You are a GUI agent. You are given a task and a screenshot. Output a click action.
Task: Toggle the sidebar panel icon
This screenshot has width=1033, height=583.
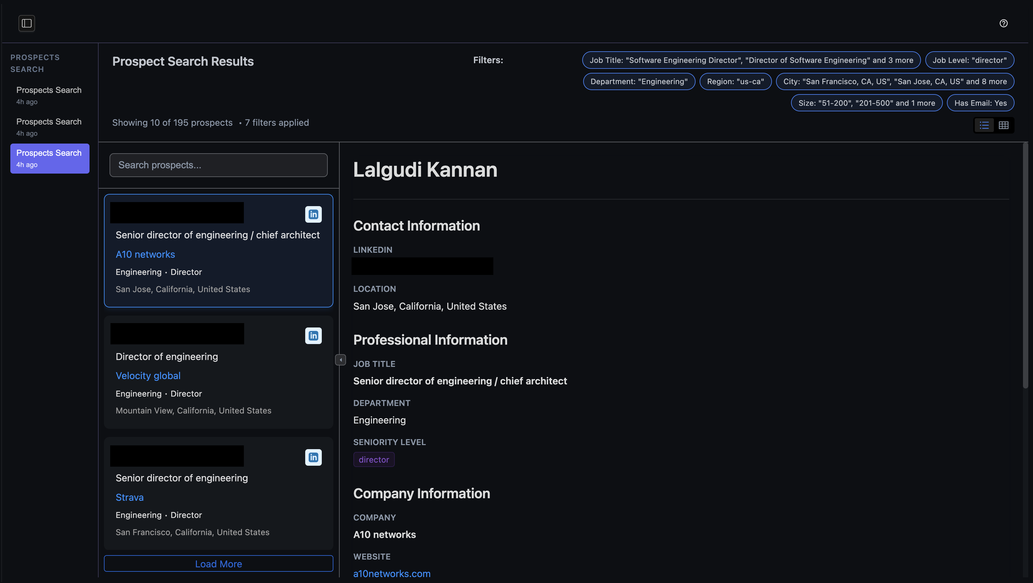pos(27,23)
